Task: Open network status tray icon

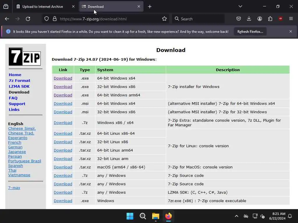Action: (255, 216)
